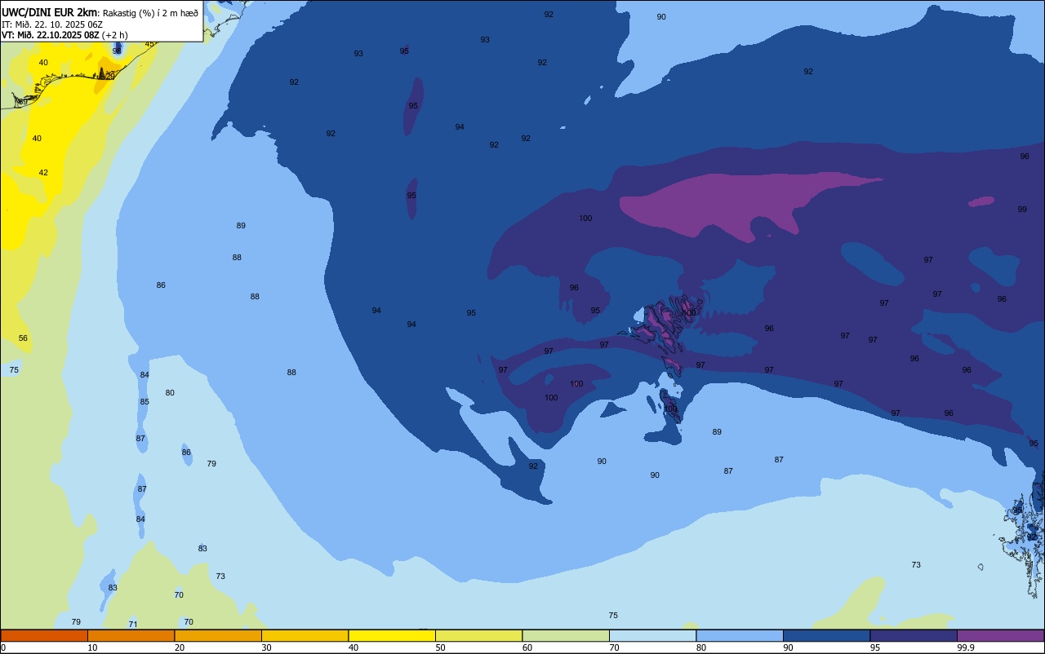
Task: Click the '99.9' label on the legend
Action: tap(966, 647)
